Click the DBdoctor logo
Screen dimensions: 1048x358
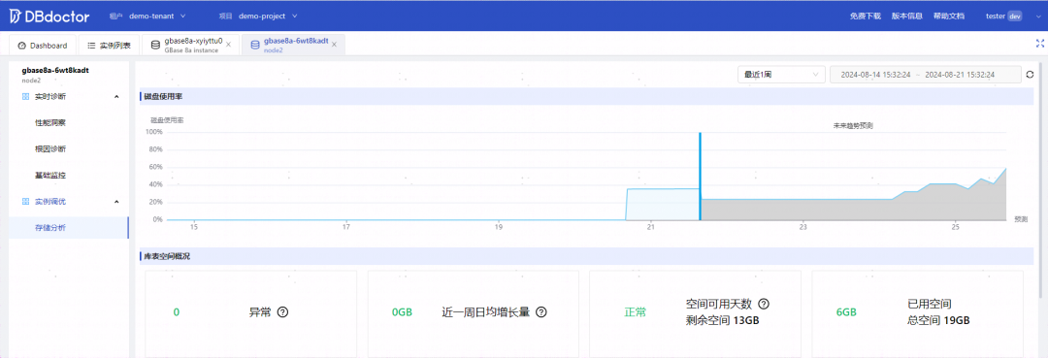point(49,16)
